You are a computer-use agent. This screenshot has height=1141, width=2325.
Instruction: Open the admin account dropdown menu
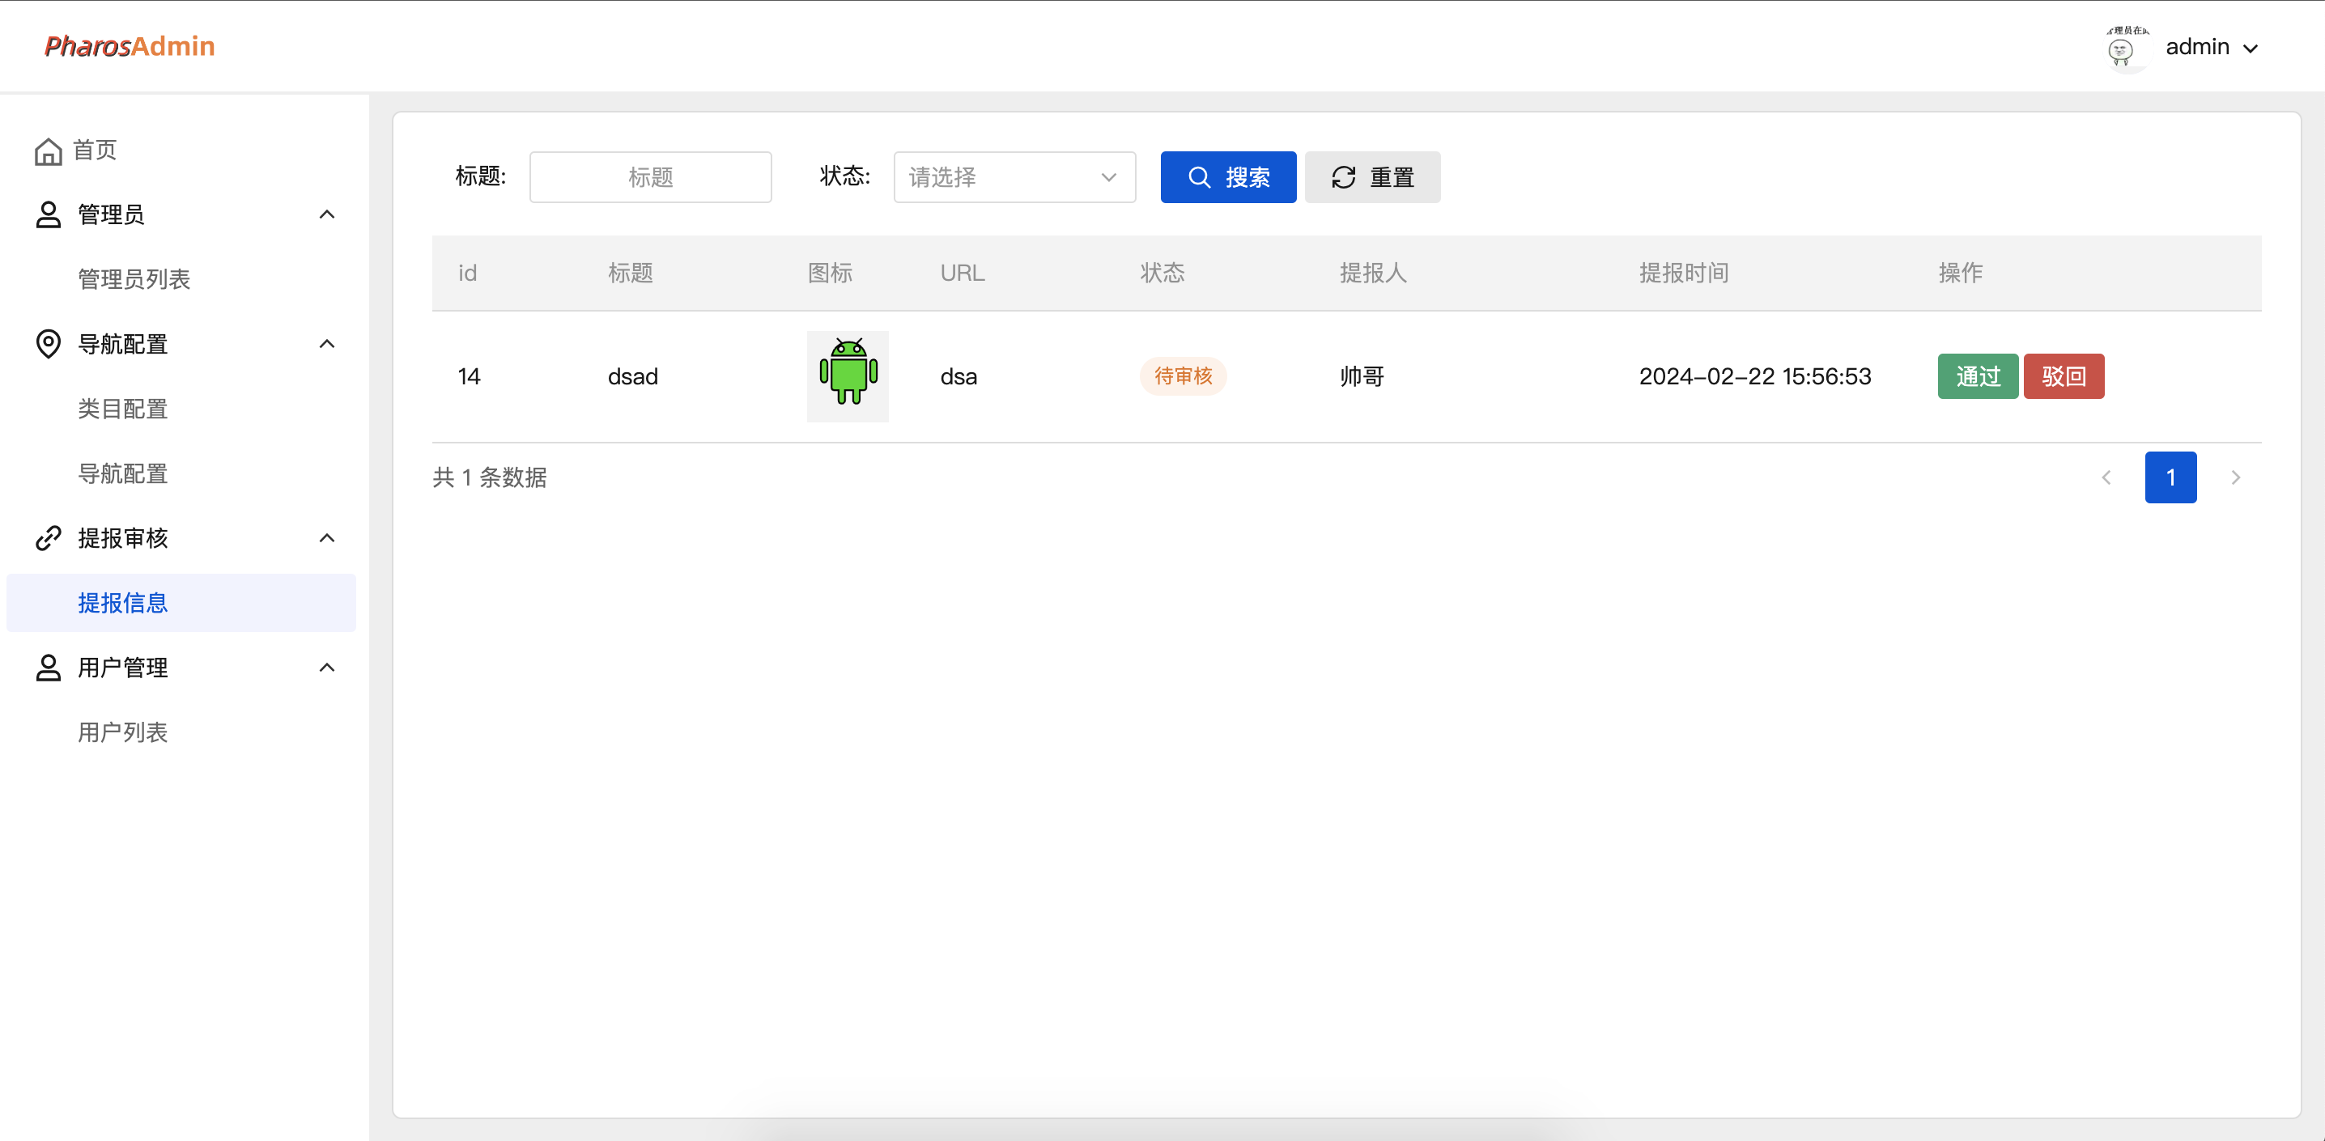2212,47
